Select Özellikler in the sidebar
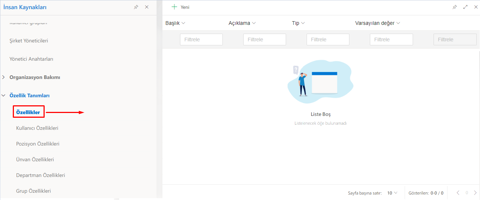480x200 pixels. (28, 112)
